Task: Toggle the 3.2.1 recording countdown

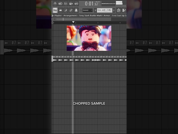Action: click(66, 4)
